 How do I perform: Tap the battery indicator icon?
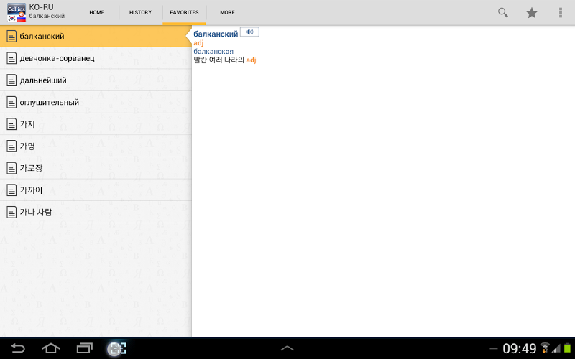tap(567, 348)
